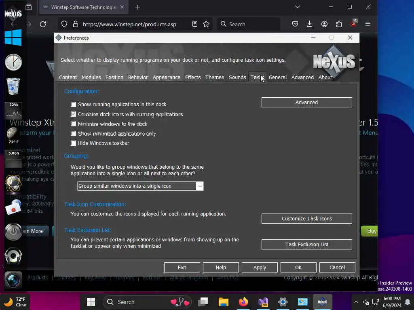Open the uBlock Origin extension icon
This screenshot has height=310, width=414.
point(353,23)
